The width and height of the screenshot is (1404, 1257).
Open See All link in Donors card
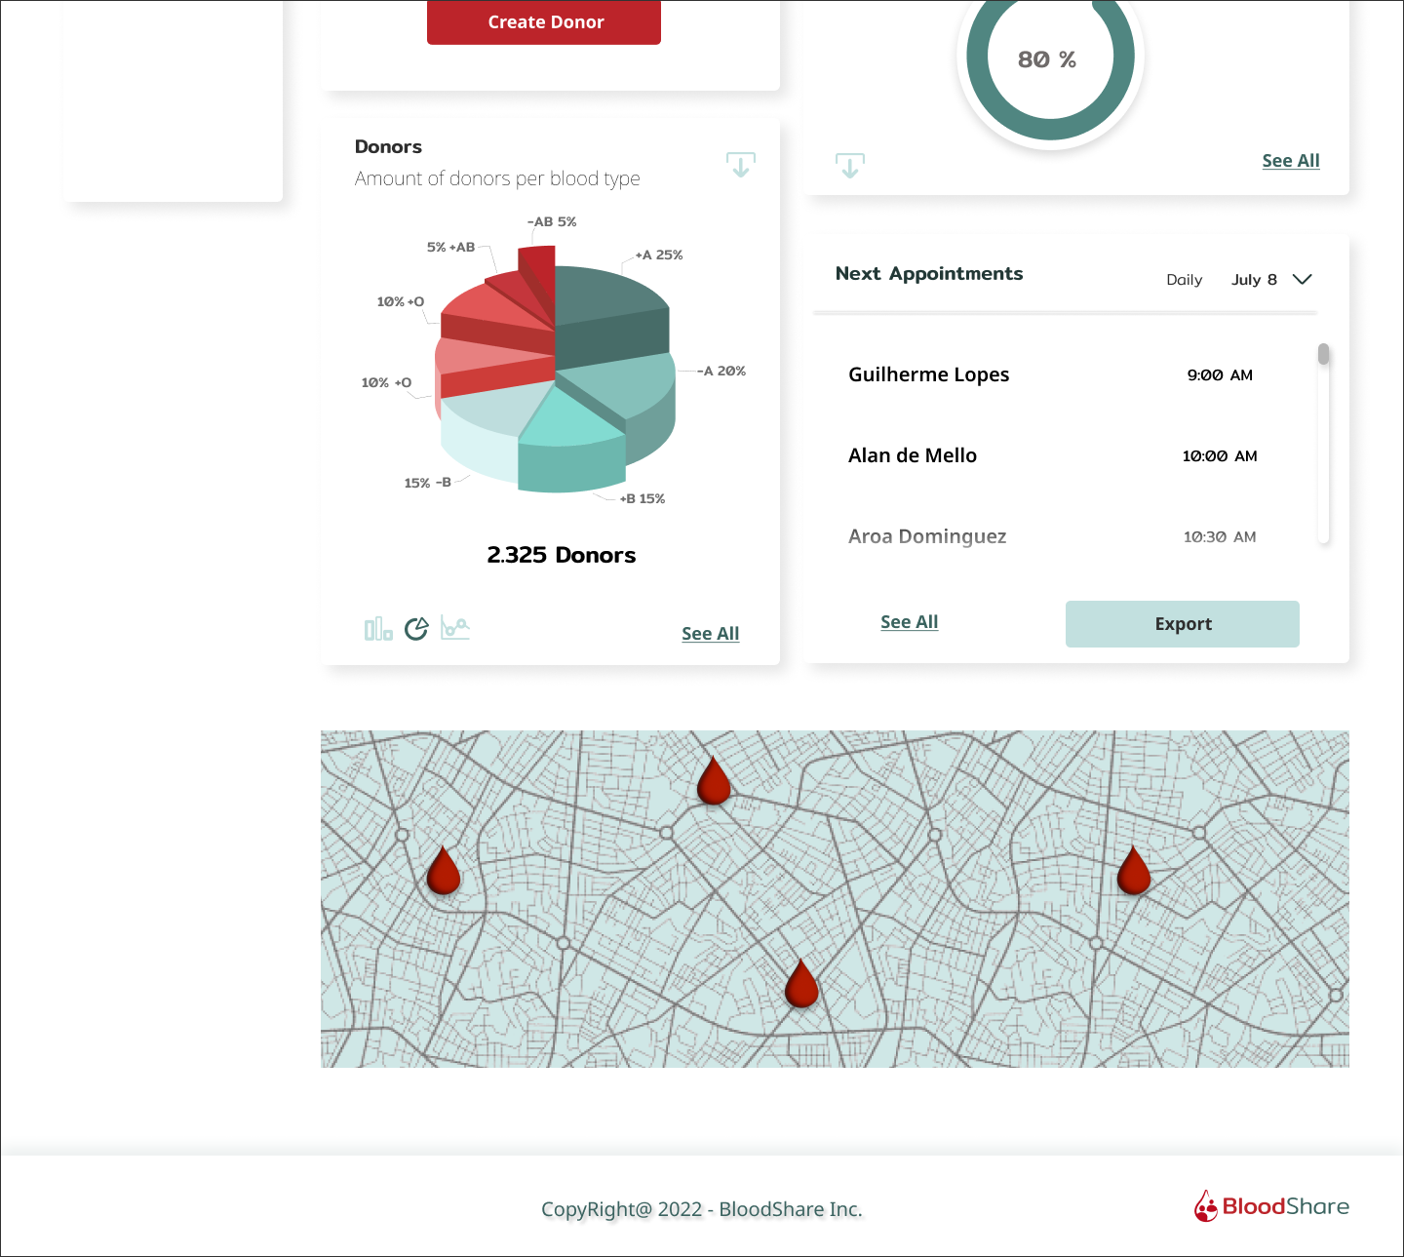pos(711,634)
